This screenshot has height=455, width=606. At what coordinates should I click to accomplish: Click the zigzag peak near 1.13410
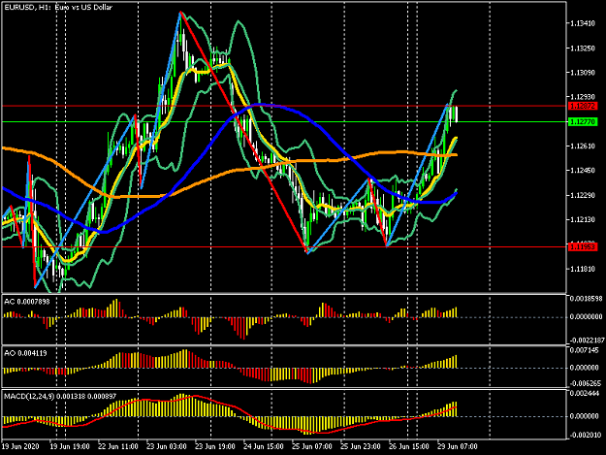coord(180,13)
